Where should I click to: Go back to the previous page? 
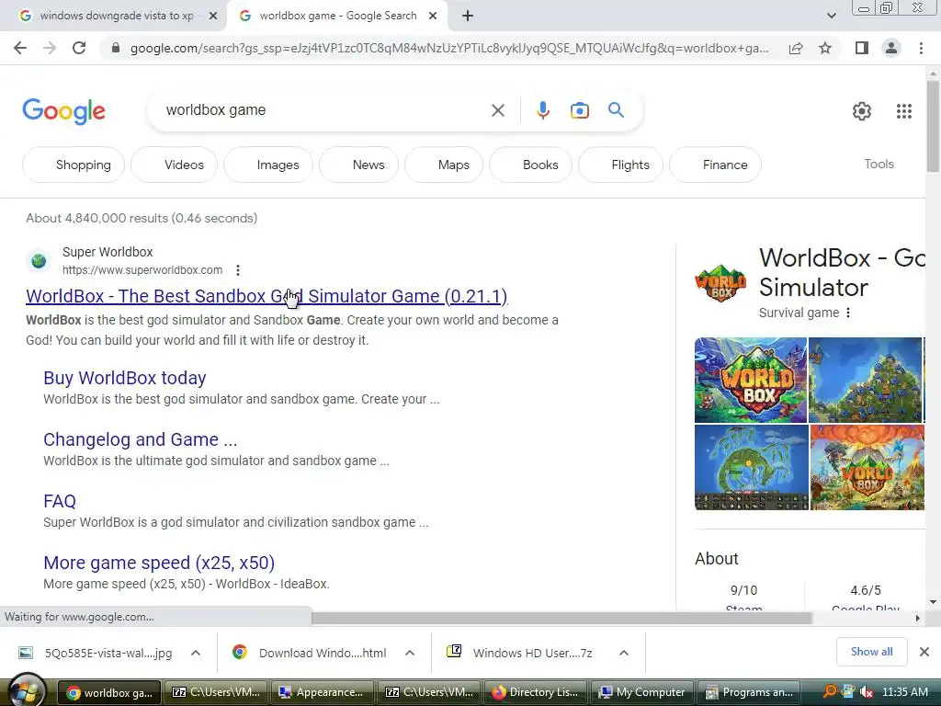pyautogui.click(x=20, y=48)
